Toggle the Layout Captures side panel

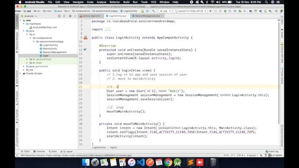(x=17, y=137)
